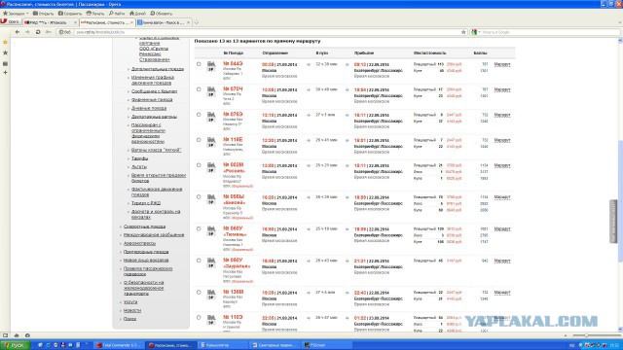Open train № 118Е number link
The width and height of the screenshot is (623, 350).
(x=233, y=140)
